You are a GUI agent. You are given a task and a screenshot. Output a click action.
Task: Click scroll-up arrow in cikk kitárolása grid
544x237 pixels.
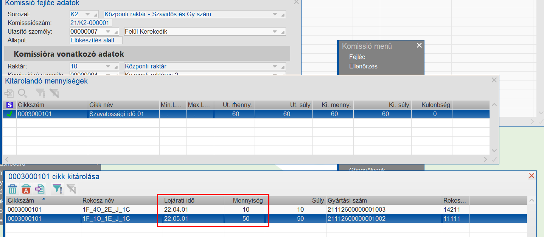coord(532,200)
